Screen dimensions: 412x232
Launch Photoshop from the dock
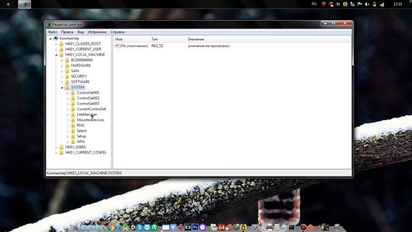195,227
